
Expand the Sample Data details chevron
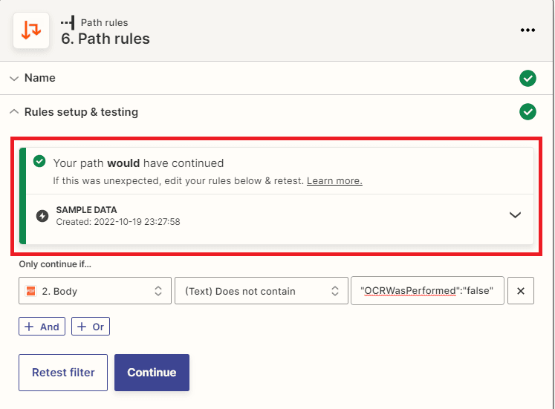pos(515,215)
